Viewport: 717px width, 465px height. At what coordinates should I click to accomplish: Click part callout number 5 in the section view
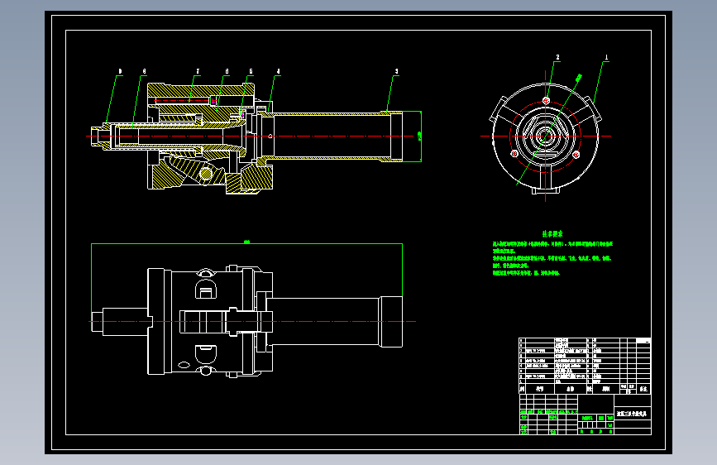pos(251,71)
